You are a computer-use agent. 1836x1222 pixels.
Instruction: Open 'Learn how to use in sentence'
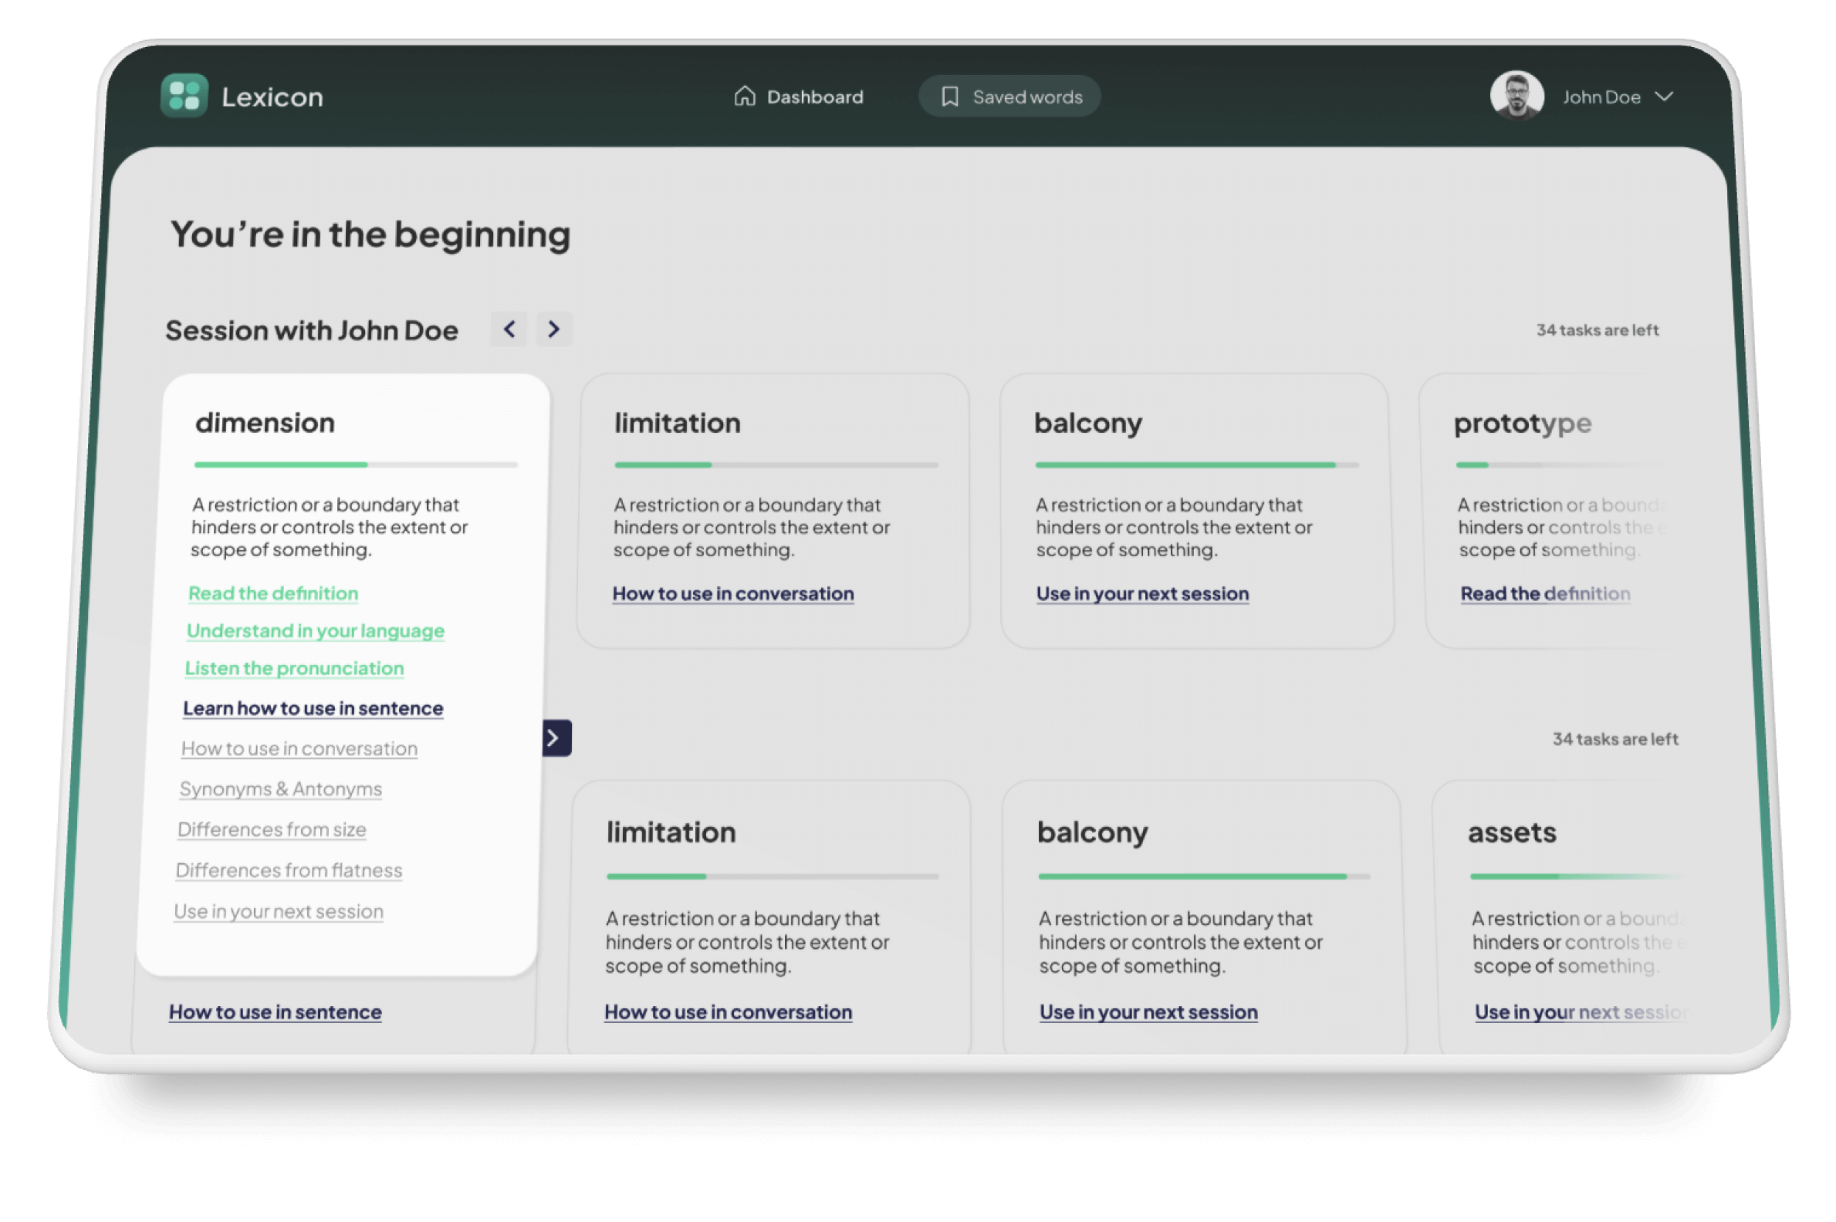(313, 708)
